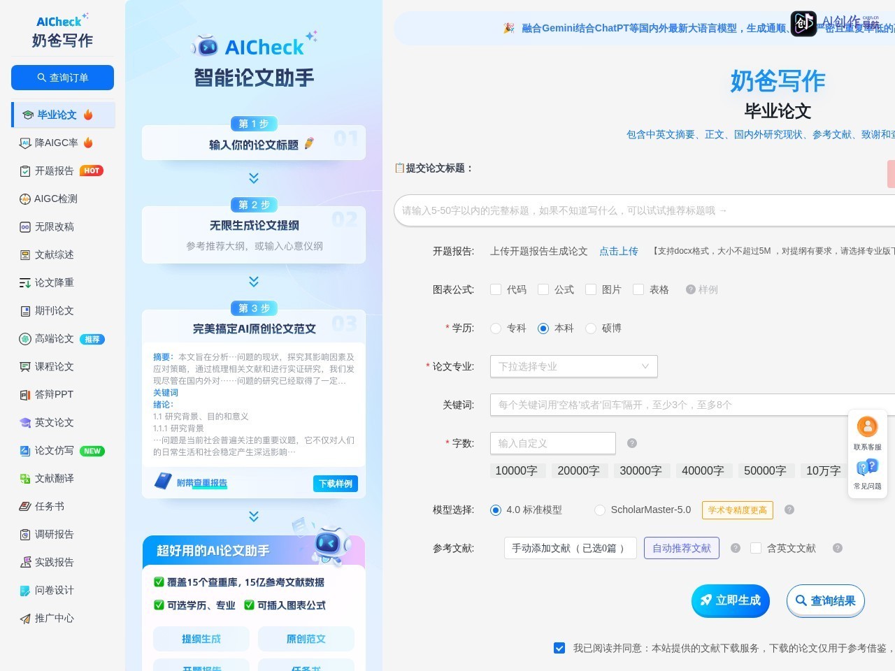Click the AIGC检测 sidebar icon
The height and width of the screenshot is (671, 895).
(25, 199)
